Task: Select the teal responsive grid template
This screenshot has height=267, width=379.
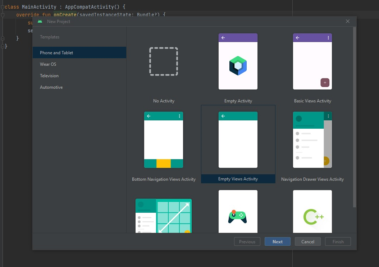Action: pos(164,216)
